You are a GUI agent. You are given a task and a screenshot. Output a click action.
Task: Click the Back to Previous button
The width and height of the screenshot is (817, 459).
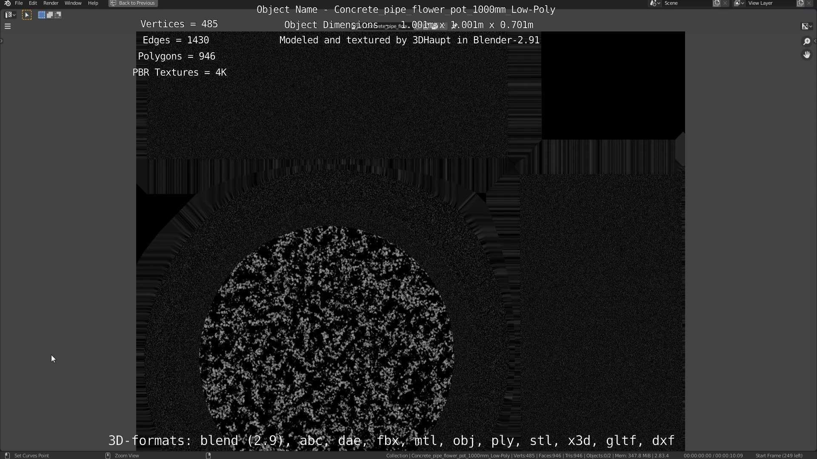[133, 3]
